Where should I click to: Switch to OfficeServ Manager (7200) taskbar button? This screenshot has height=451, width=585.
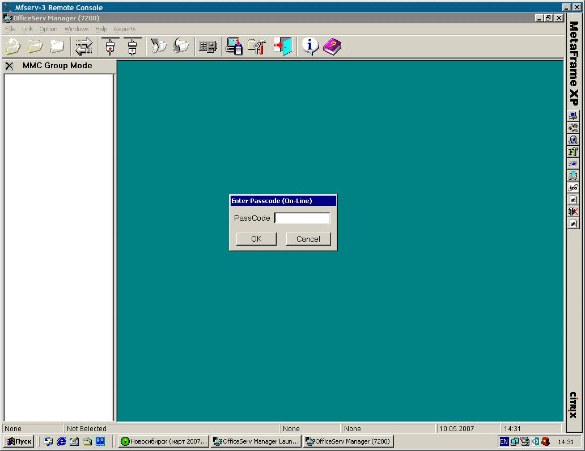pyautogui.click(x=349, y=441)
